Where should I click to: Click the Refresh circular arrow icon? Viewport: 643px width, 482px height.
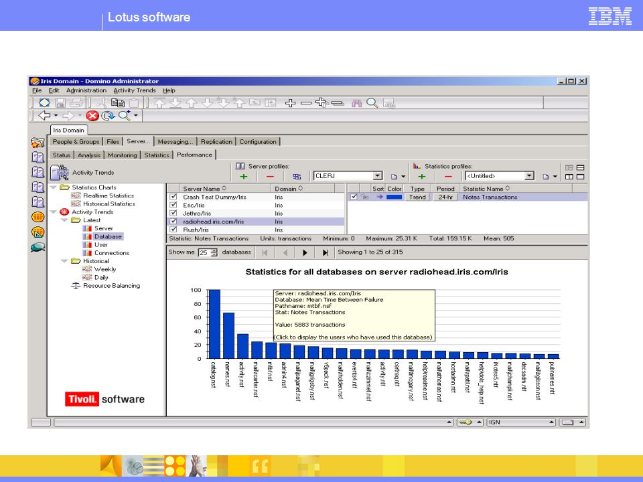[x=109, y=116]
